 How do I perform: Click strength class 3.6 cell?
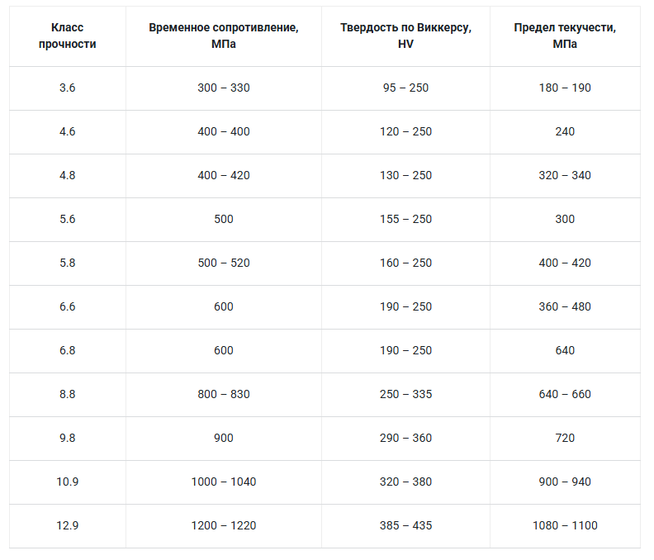tap(68, 88)
